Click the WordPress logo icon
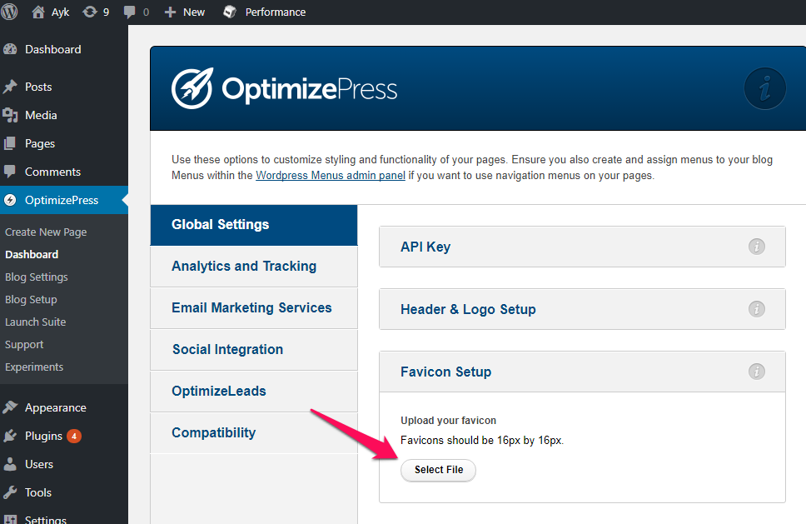Viewport: 806px width, 524px height. [x=10, y=12]
